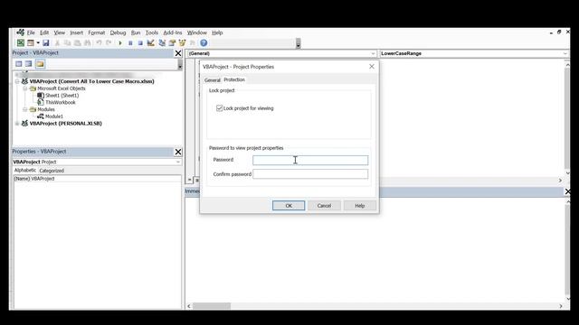Close the Immediate window pane
This screenshot has height=325, width=579.
tap(567, 191)
